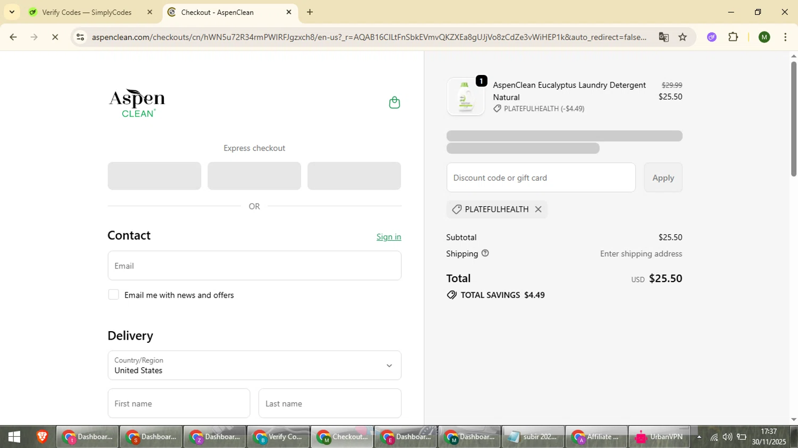Bookmark this page with the star icon
The width and height of the screenshot is (798, 448).
683,37
